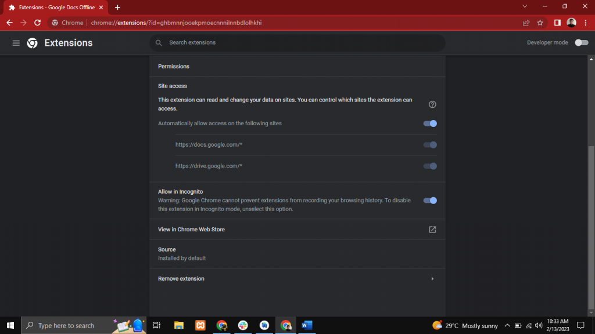Bookmark this tab with star icon
Screen dimensions: 595x334
point(540,23)
